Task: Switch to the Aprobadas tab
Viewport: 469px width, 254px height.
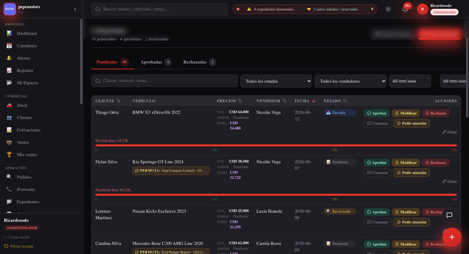Action: point(156,62)
